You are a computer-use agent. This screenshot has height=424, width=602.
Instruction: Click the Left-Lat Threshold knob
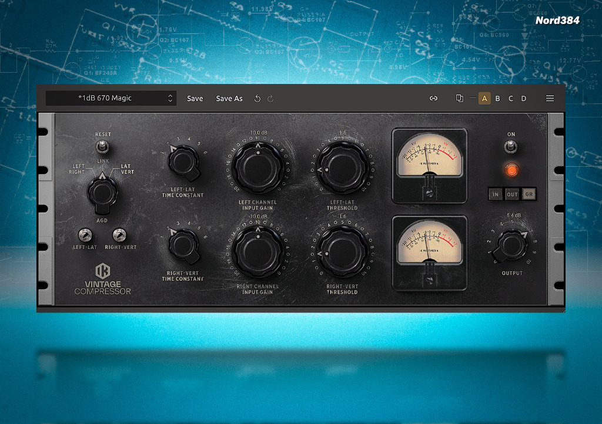343,167
